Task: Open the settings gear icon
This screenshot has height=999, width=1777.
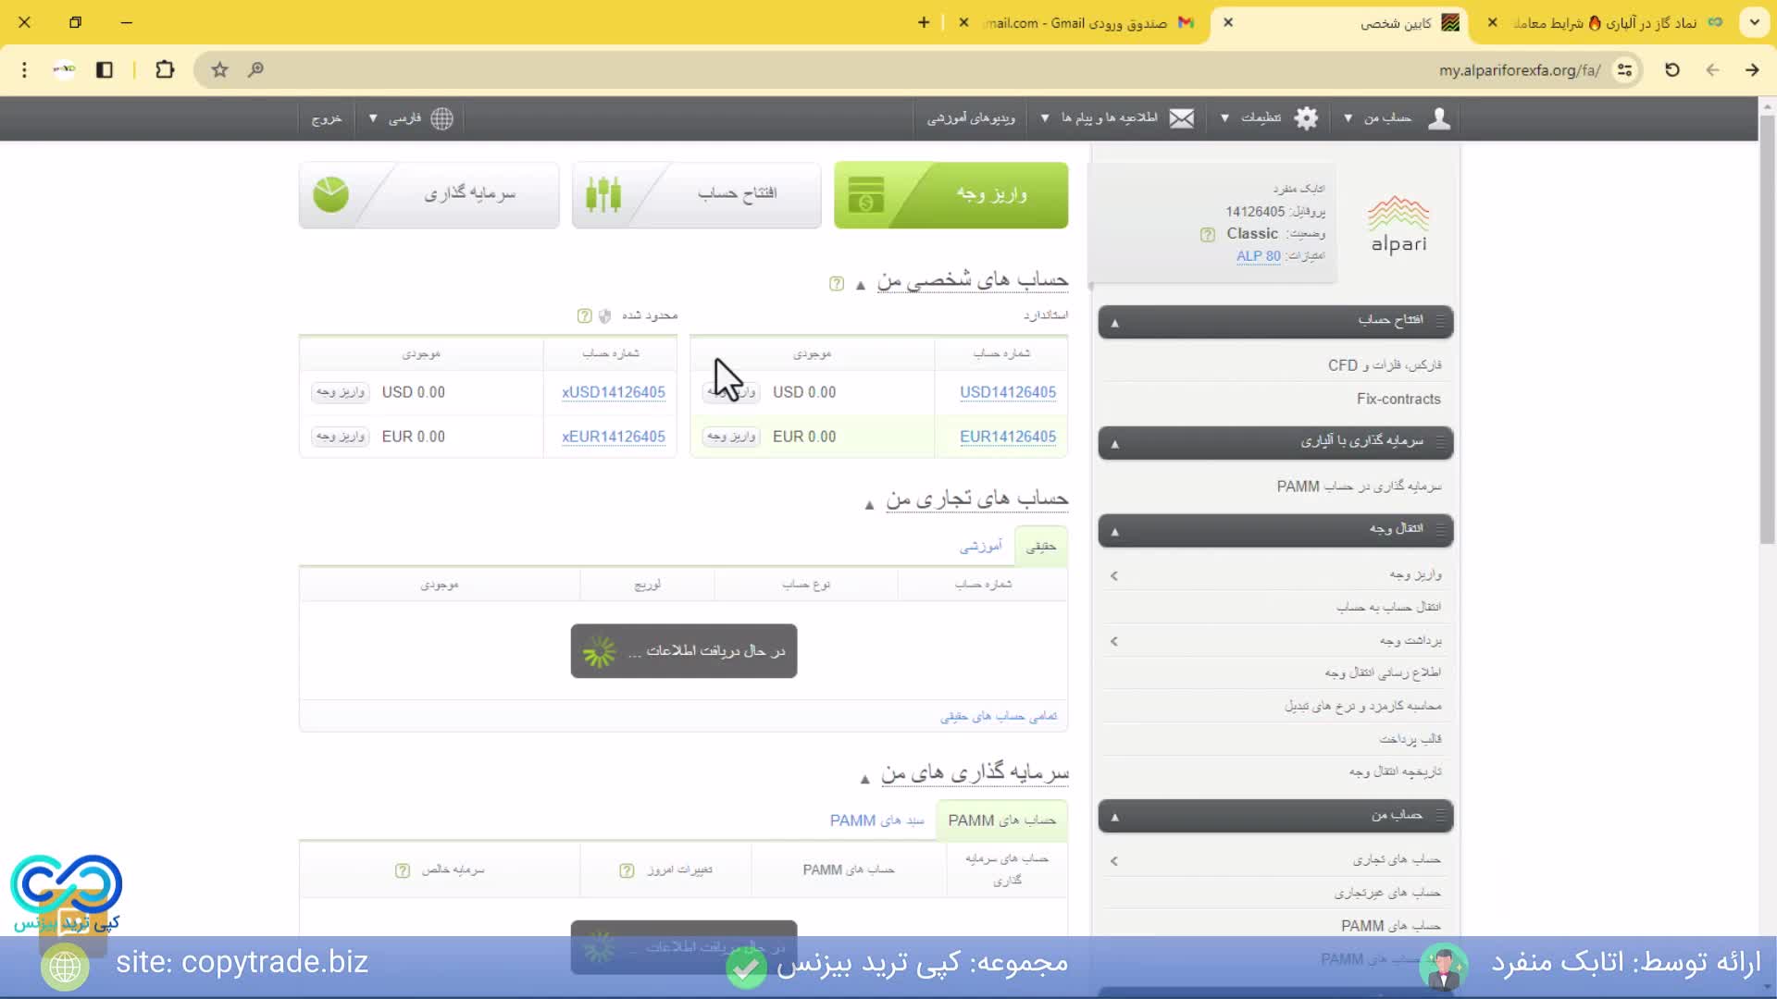Action: pyautogui.click(x=1306, y=118)
